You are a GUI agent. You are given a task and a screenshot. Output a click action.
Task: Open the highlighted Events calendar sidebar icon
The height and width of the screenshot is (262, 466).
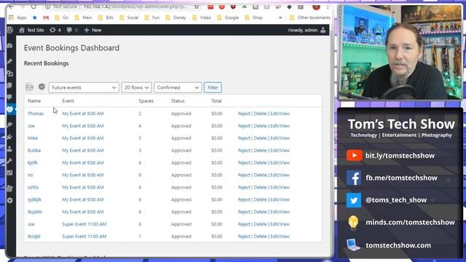pos(9,109)
